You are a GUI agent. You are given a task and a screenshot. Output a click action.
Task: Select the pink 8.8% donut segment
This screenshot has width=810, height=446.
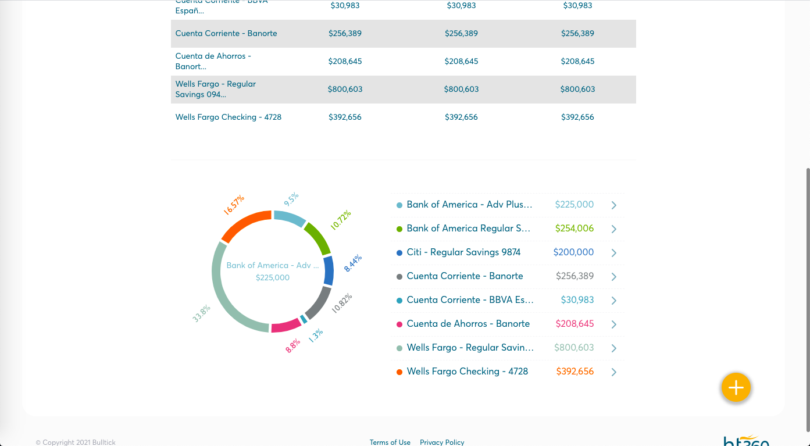pyautogui.click(x=286, y=326)
